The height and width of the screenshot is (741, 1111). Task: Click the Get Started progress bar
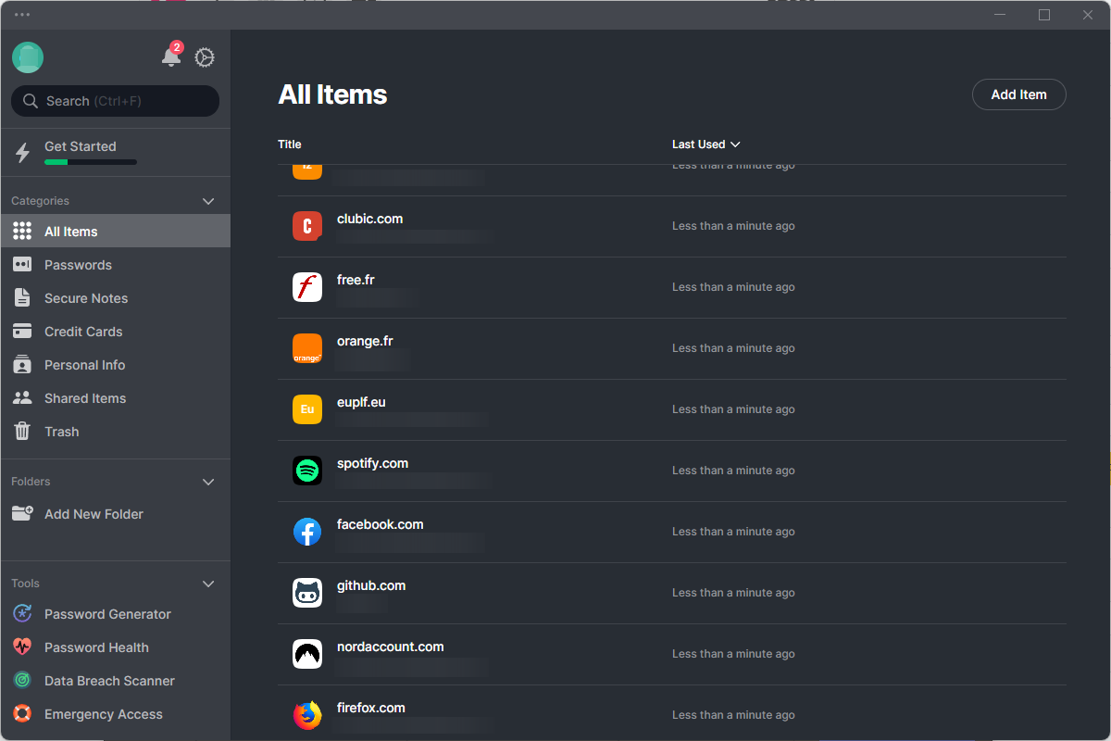91,162
